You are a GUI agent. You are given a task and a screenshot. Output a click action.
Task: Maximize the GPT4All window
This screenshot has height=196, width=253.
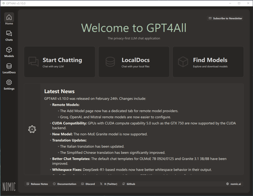click(239, 3)
